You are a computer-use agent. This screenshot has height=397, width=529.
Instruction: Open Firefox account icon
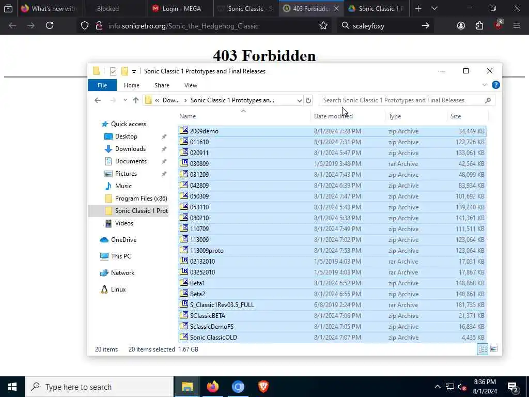461,26
